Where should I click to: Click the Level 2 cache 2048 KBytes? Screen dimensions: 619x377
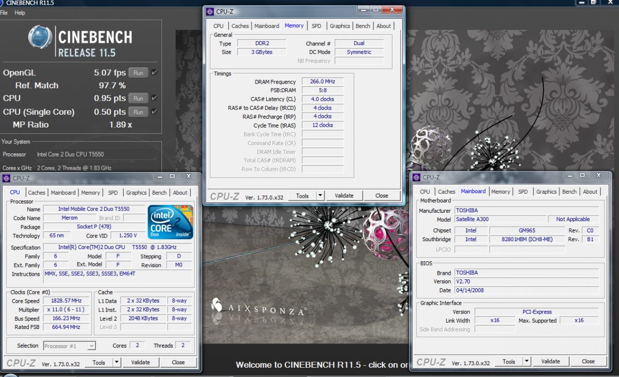tap(143, 318)
